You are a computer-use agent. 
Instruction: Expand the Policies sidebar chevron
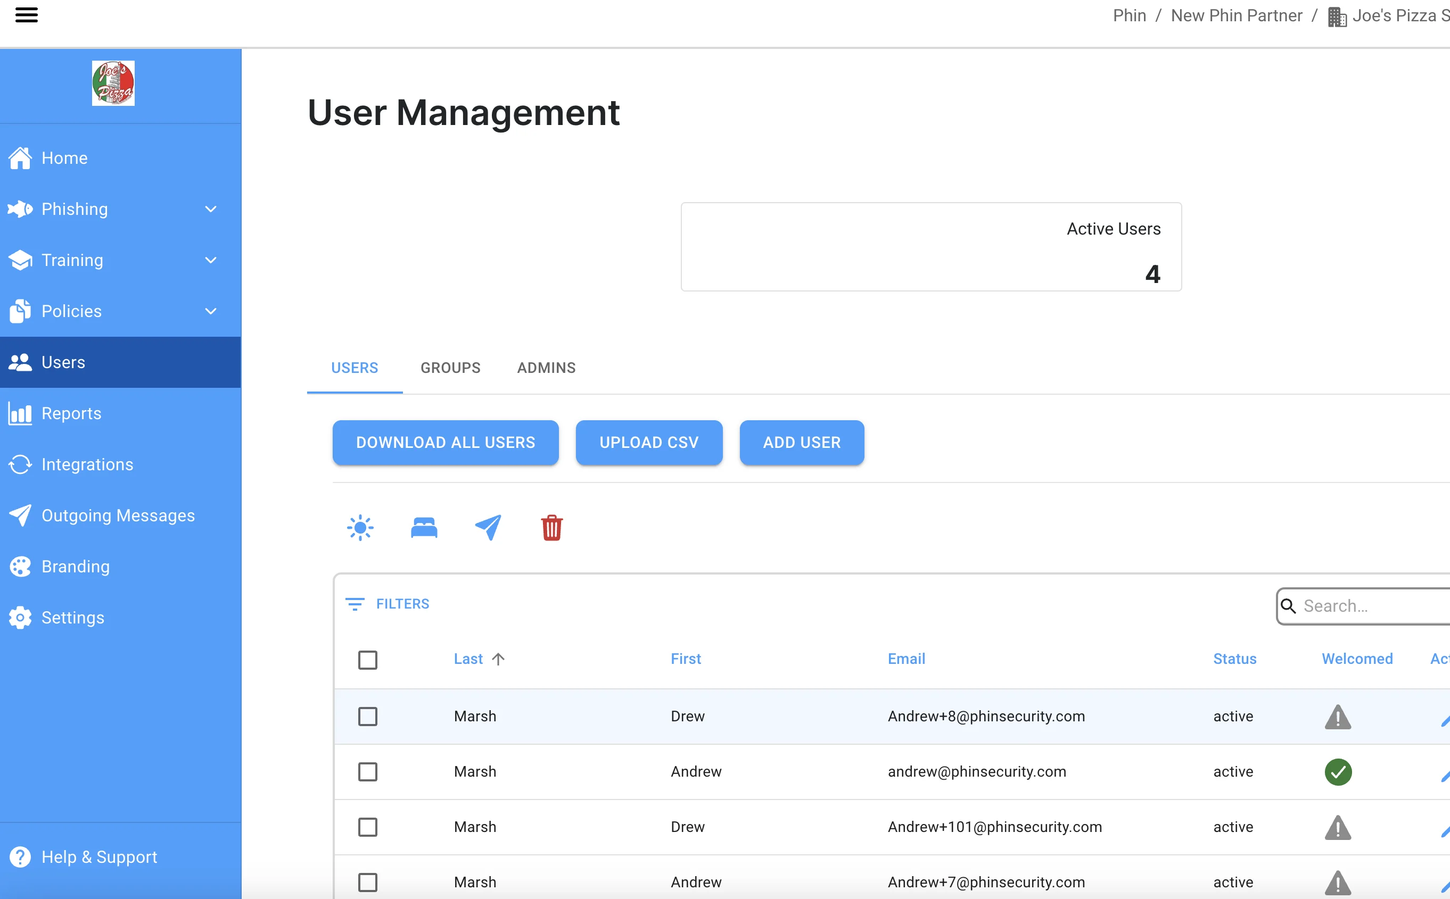(211, 312)
